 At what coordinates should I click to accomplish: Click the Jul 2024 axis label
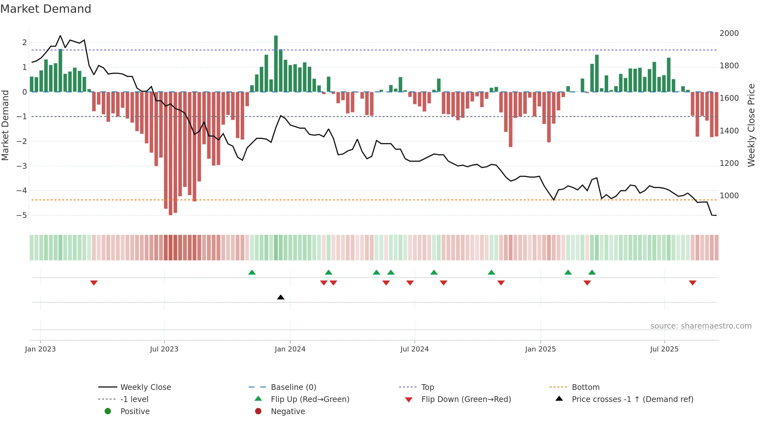415,349
